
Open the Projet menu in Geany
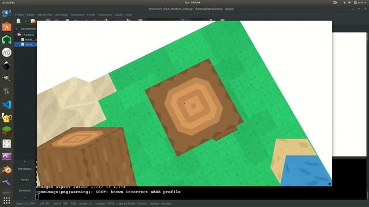coord(91,14)
